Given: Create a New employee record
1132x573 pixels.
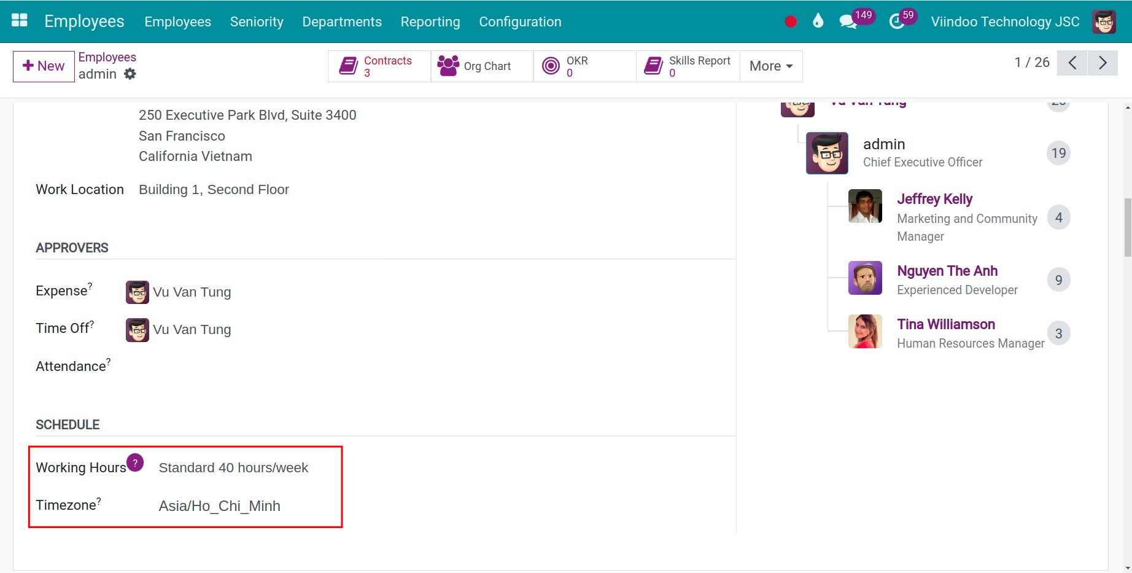Looking at the screenshot, I should [x=44, y=66].
